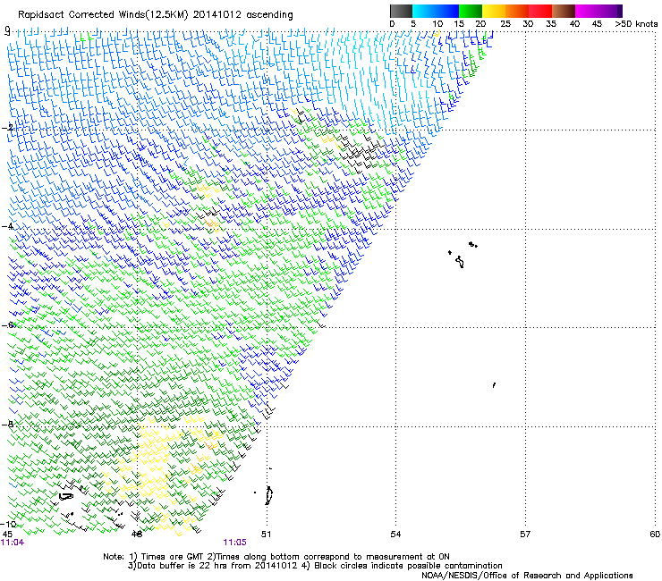Image resolution: width=662 pixels, height=581 pixels.
Task: Click the yellow 20-25 knots color swatch
Action: coord(494,11)
